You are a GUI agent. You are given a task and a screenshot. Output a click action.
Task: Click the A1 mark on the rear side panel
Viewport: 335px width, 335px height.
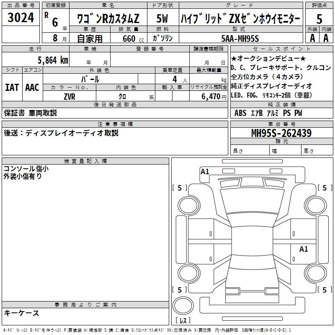point(304,249)
